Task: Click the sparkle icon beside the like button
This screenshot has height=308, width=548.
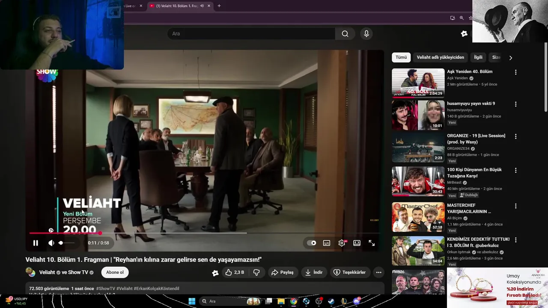Action: coord(215,272)
